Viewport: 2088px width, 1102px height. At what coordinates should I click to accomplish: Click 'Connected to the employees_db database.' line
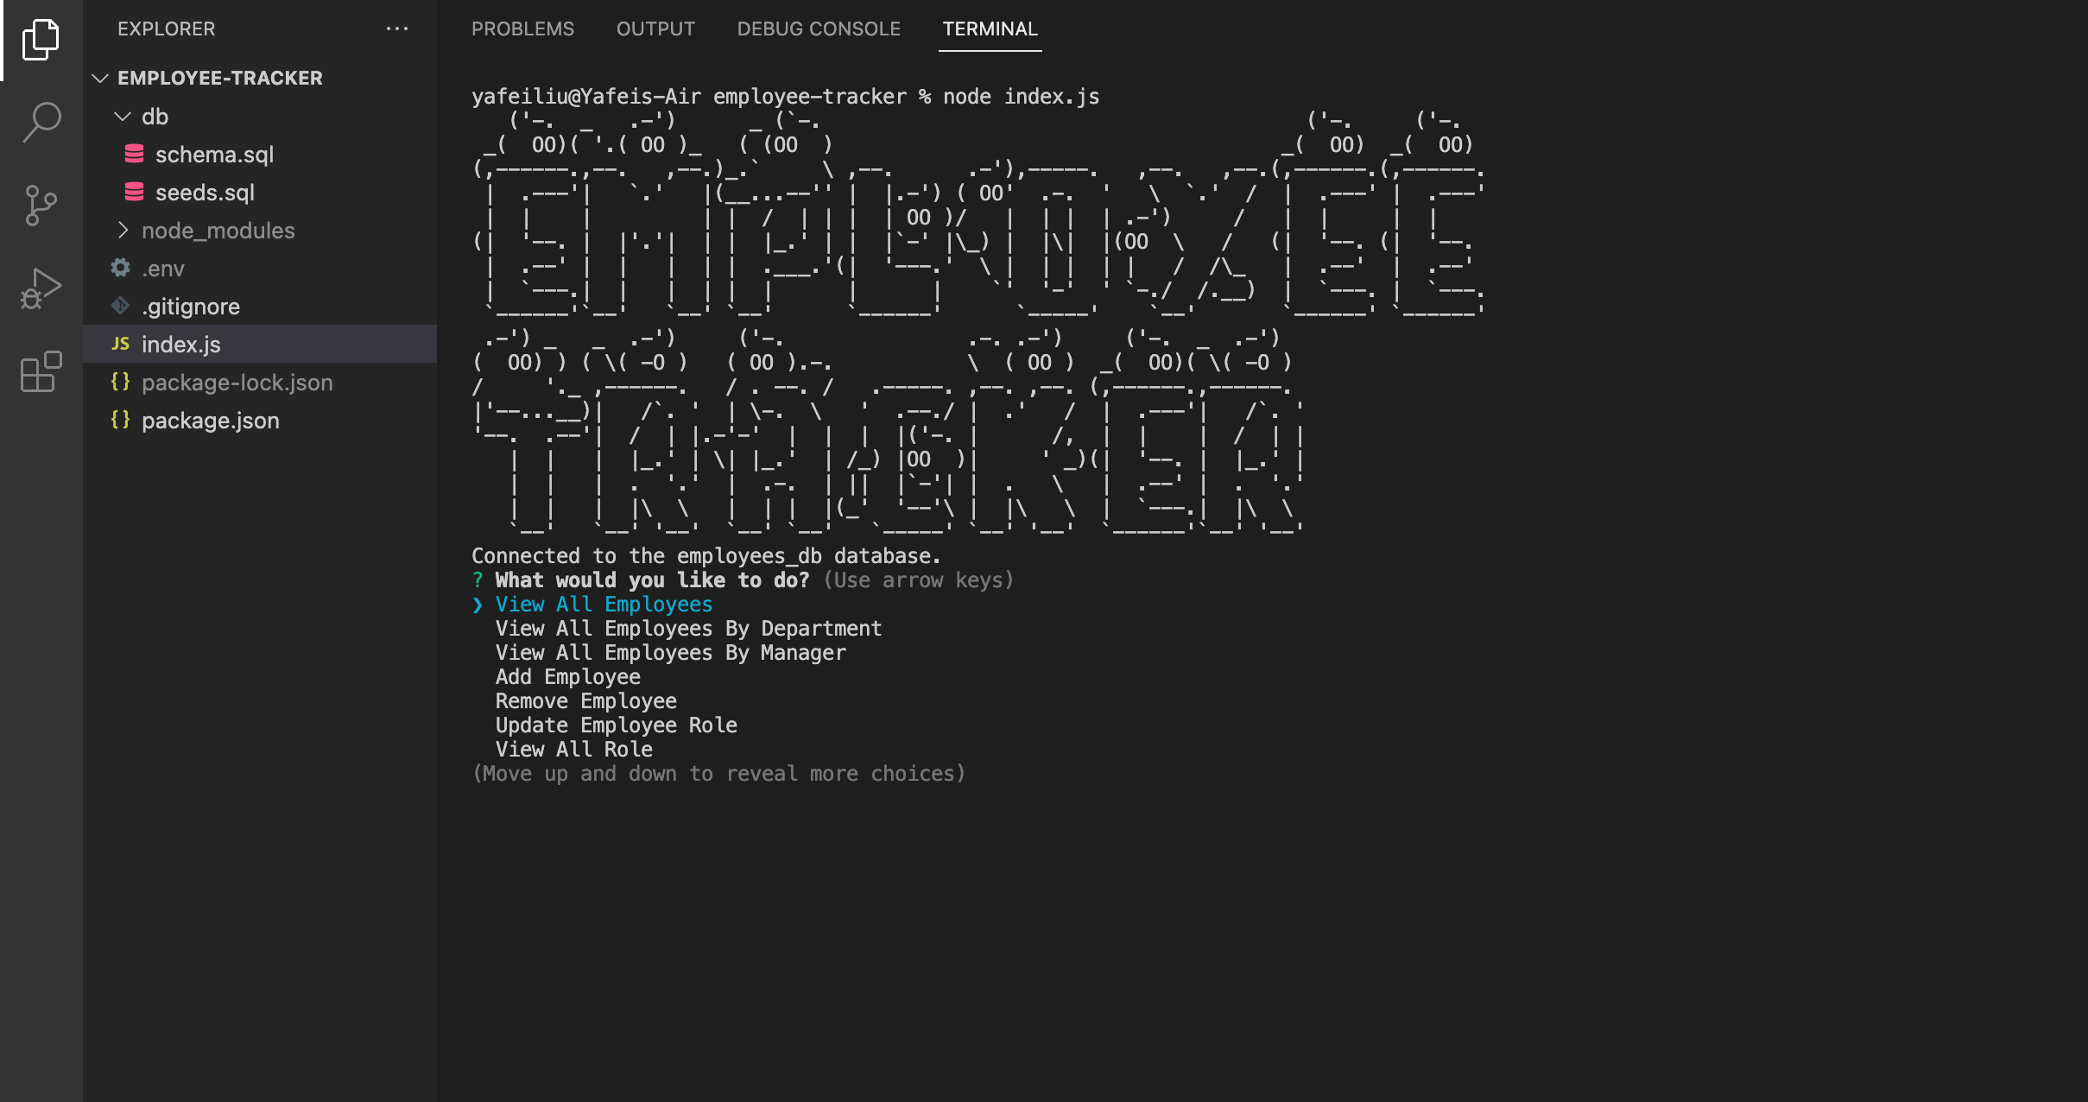tap(705, 556)
